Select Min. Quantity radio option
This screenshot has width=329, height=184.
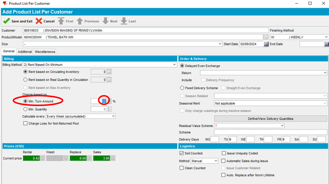point(25,109)
